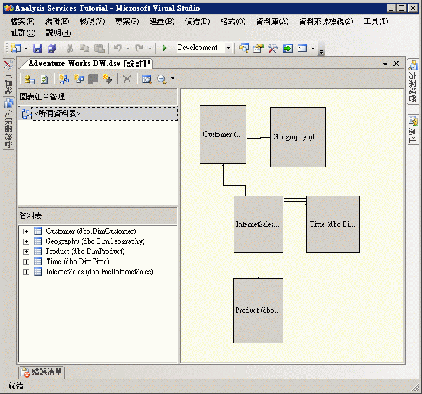Open the Development configuration combo box
The height and width of the screenshot is (394, 422).
coord(204,48)
